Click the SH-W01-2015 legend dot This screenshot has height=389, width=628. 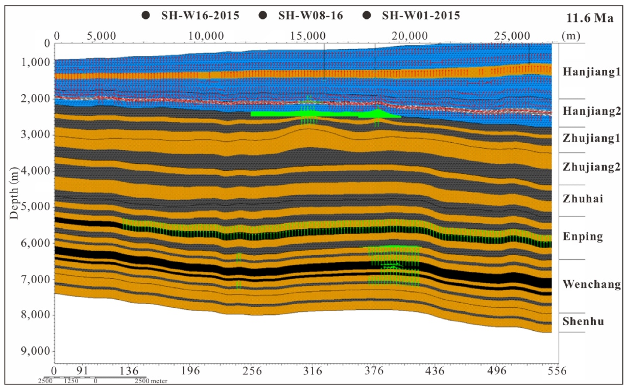367,16
